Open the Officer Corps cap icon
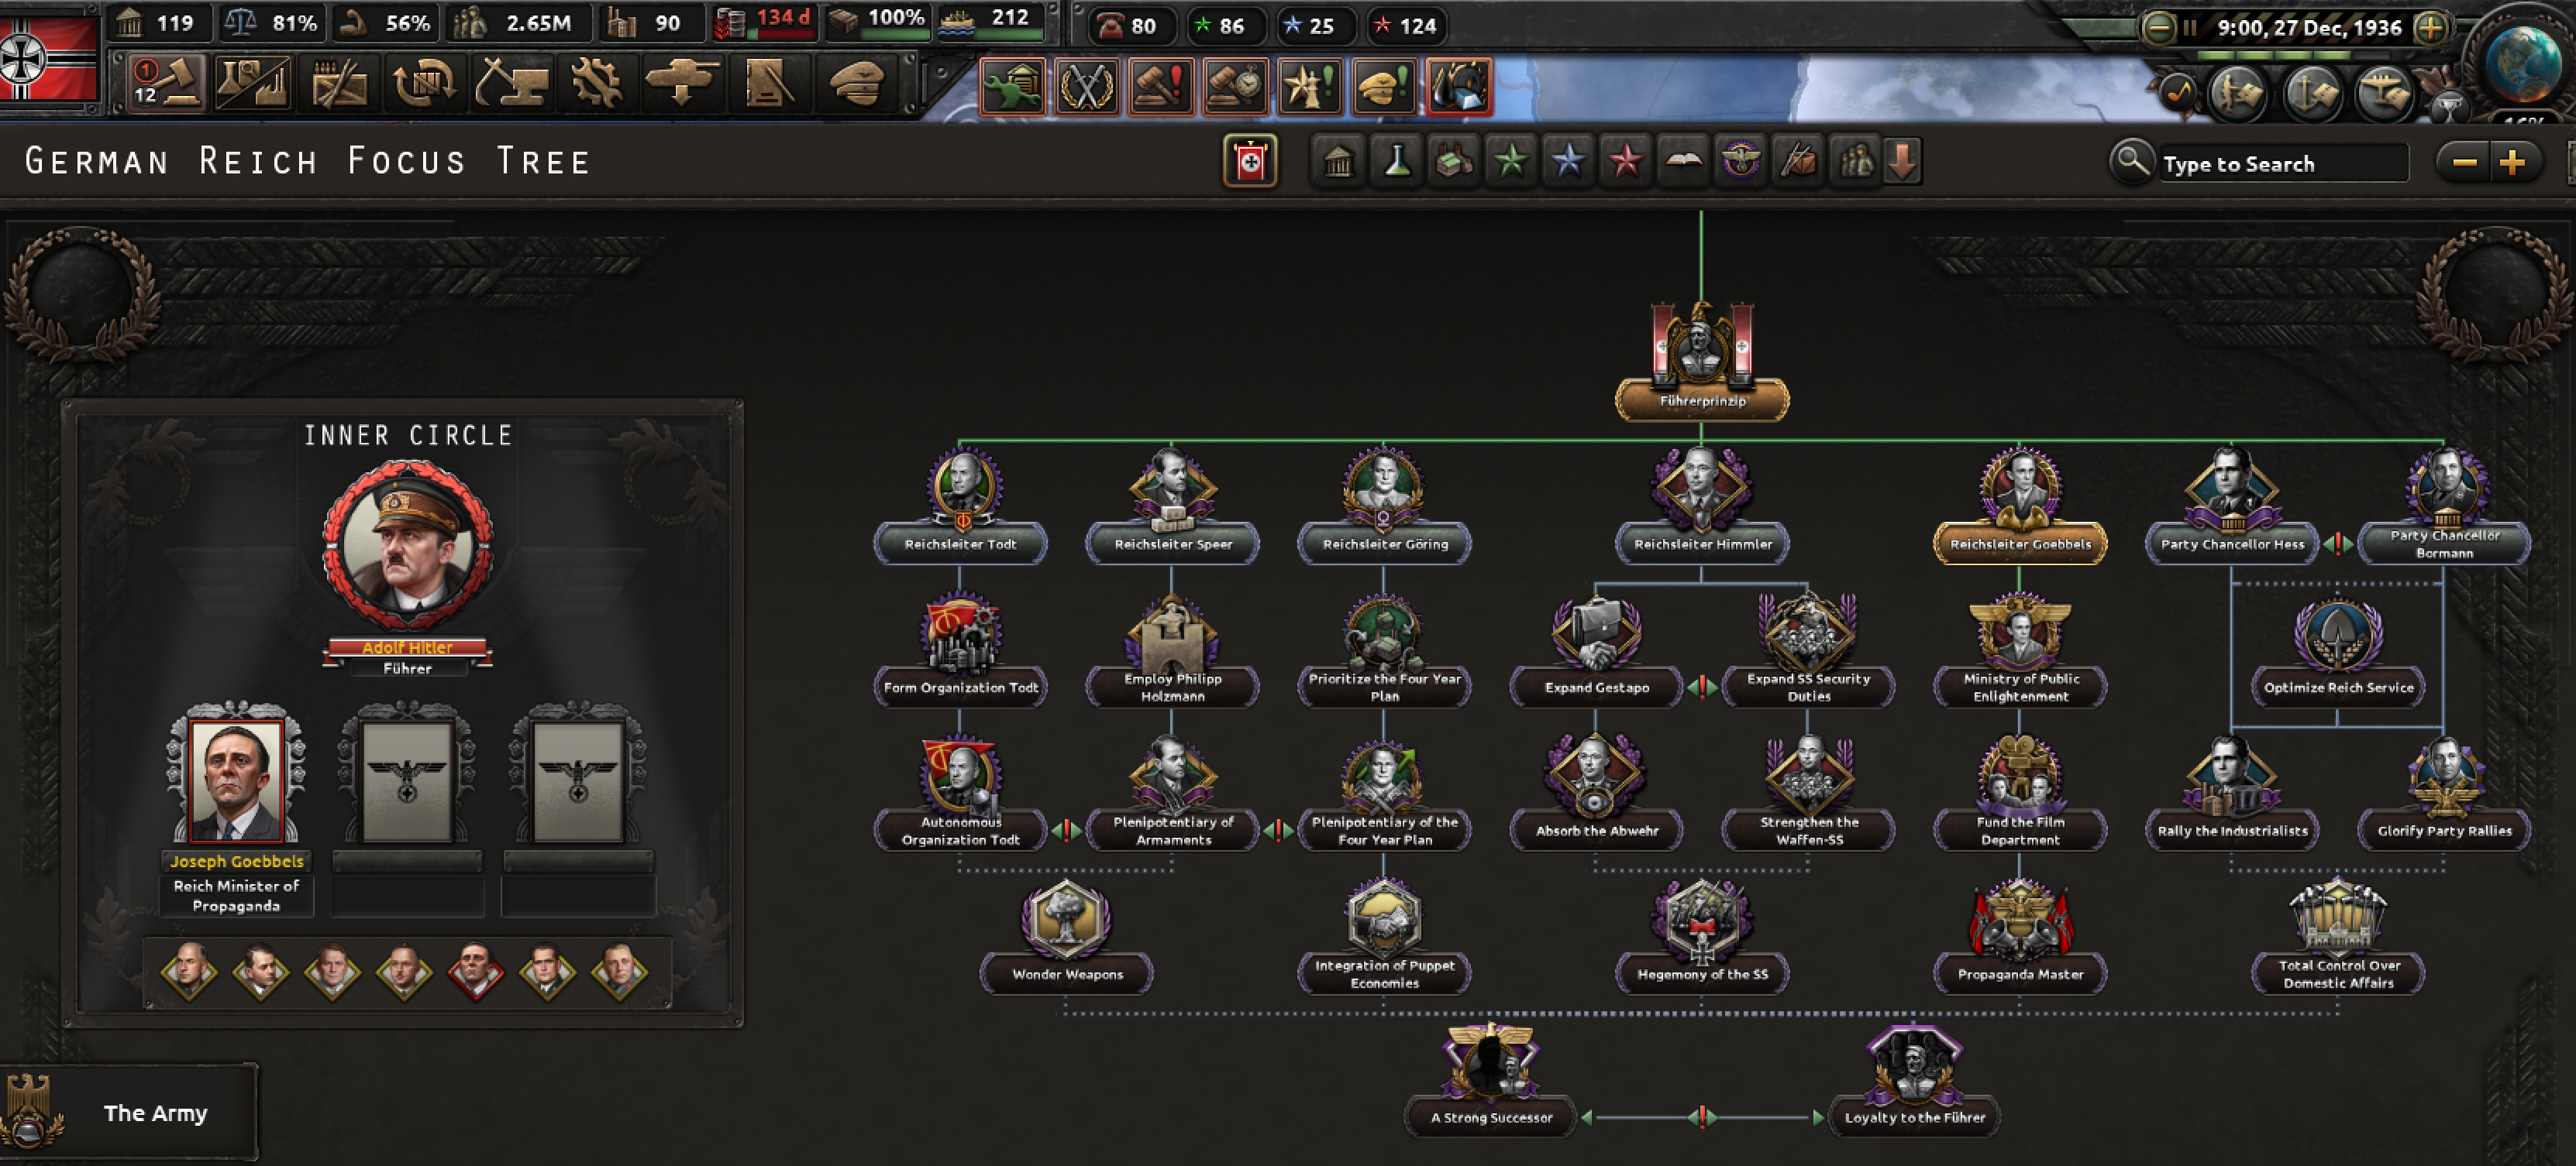Image resolution: width=2576 pixels, height=1166 pixels. [858, 83]
